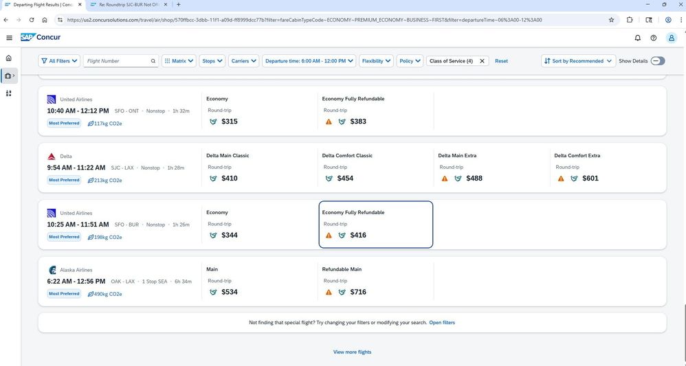
Task: Click the browser address bar URL
Action: pos(304,20)
